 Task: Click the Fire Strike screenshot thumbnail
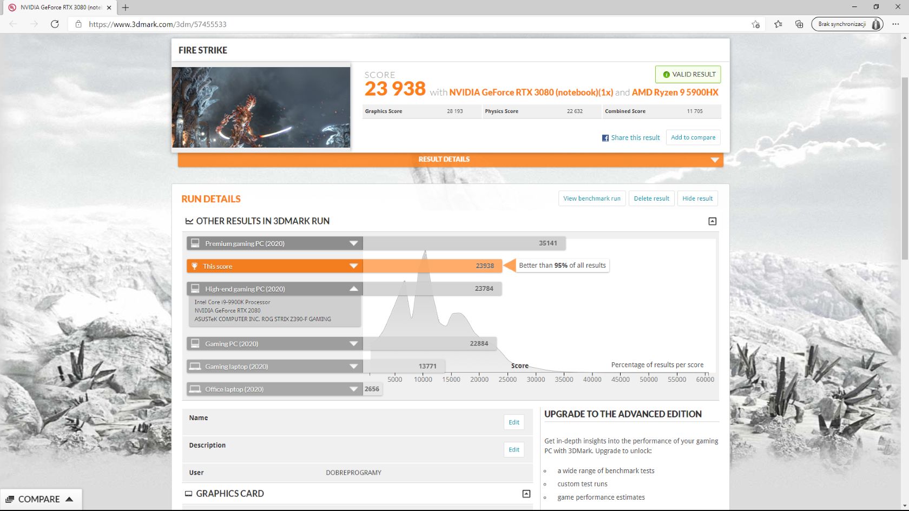(x=261, y=107)
